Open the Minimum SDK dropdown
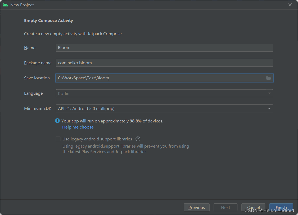Screen dimensions: 298x215 tap(164, 108)
